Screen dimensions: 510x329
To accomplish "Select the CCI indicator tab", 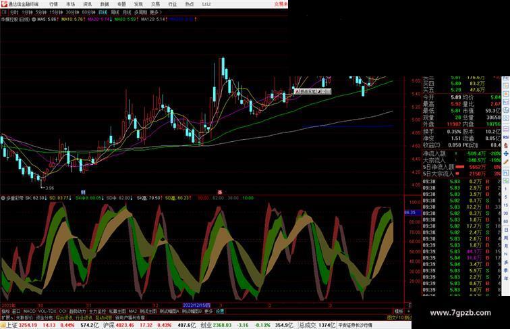I will [63, 311].
